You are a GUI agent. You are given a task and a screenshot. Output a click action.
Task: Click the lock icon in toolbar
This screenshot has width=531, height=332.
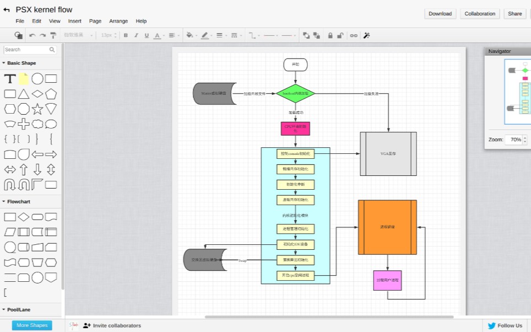click(330, 35)
